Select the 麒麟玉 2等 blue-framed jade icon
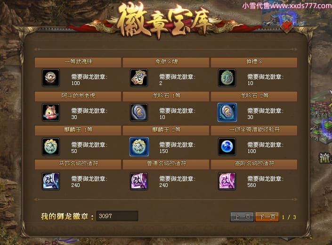The height and width of the screenshot is (245, 332). pyautogui.click(x=139, y=147)
